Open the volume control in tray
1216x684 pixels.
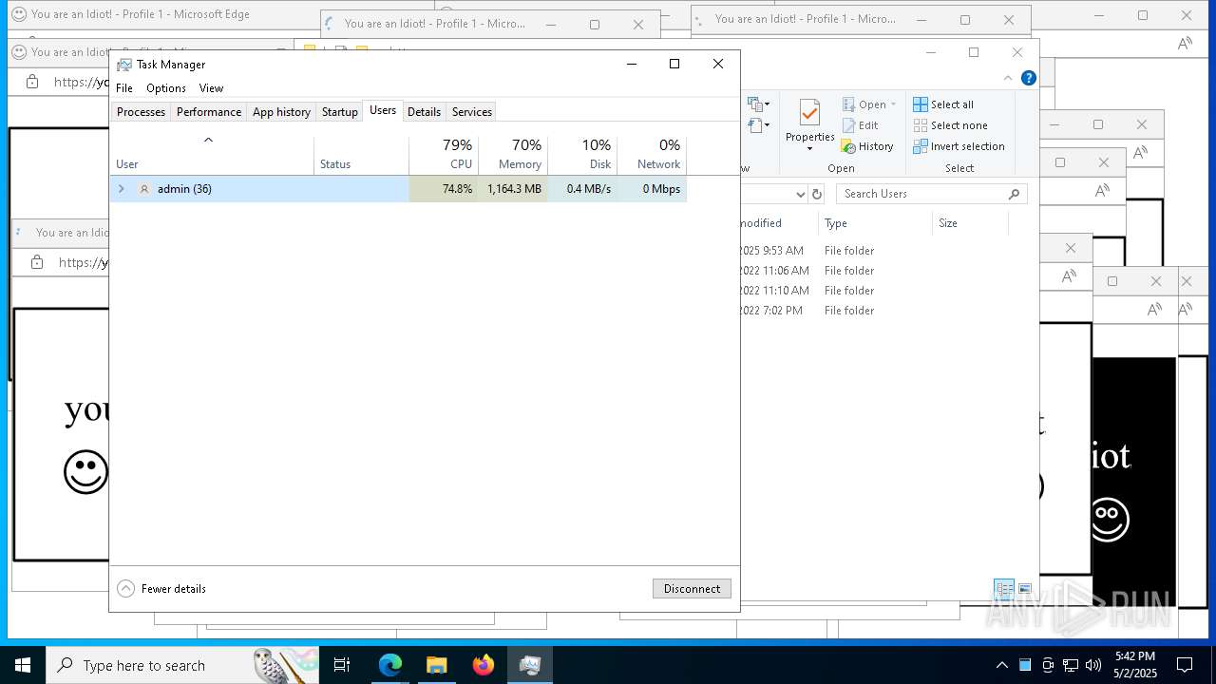(x=1093, y=665)
